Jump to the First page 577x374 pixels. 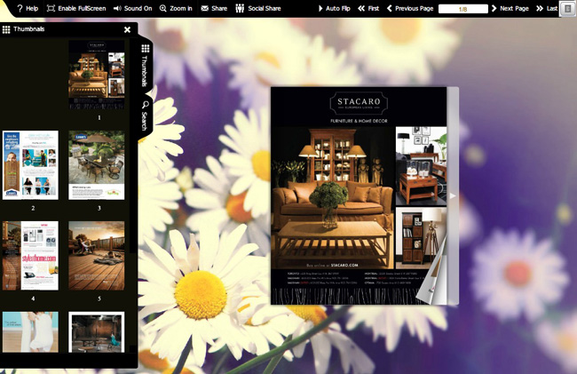coord(368,8)
